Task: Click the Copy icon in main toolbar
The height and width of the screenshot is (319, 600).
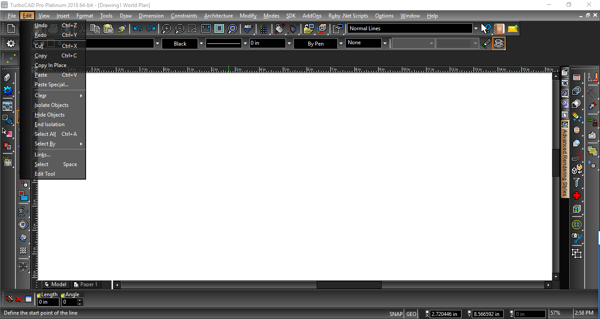Action: click(95, 28)
